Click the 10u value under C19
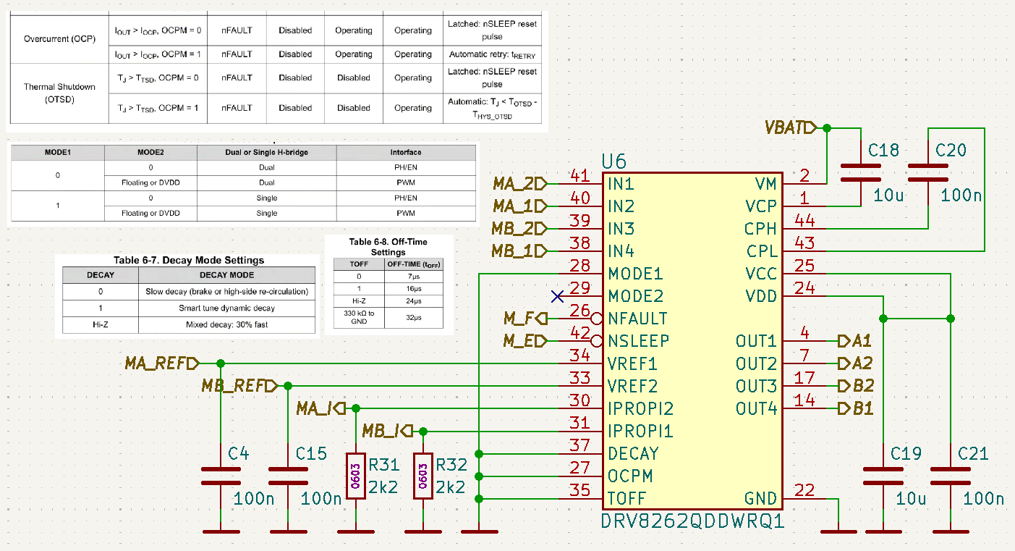The image size is (1015, 551). coord(910,498)
